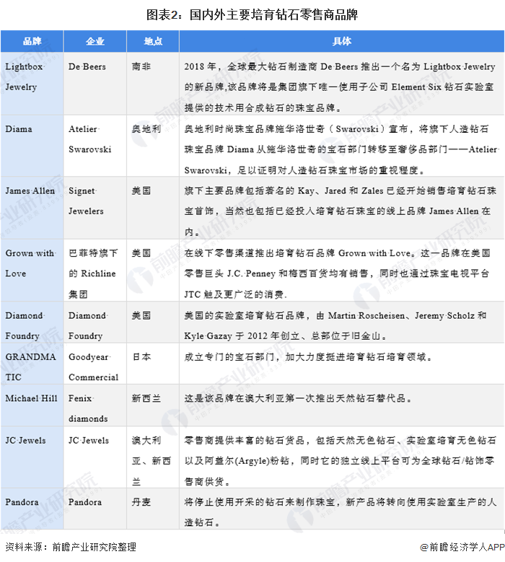
Task: Click the Goodyear Commercial company cell
Action: (x=95, y=364)
